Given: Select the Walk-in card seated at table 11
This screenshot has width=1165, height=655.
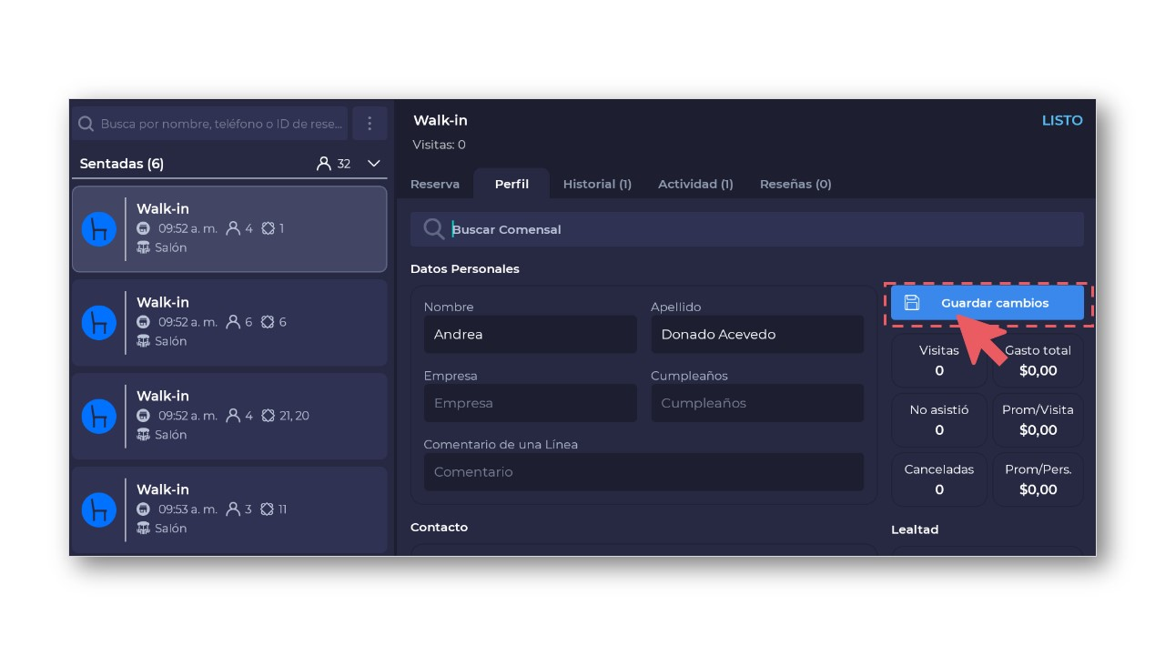Looking at the screenshot, I should 229,510.
